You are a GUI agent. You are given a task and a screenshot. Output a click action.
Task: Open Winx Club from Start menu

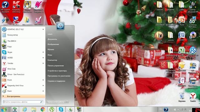click(23, 69)
